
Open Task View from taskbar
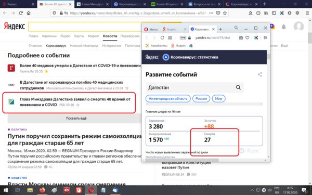18,190
